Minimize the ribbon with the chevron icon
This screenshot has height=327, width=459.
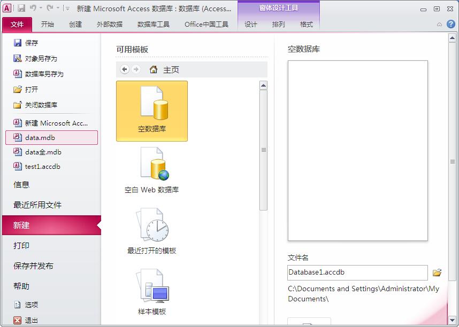click(x=439, y=25)
